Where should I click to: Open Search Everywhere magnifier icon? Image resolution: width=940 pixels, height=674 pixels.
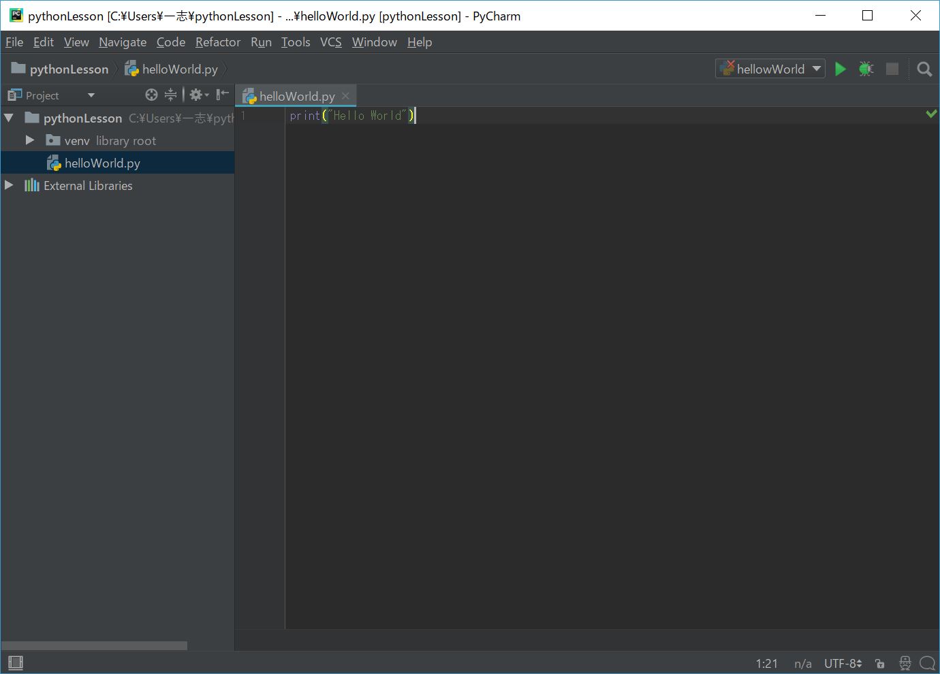click(x=924, y=69)
